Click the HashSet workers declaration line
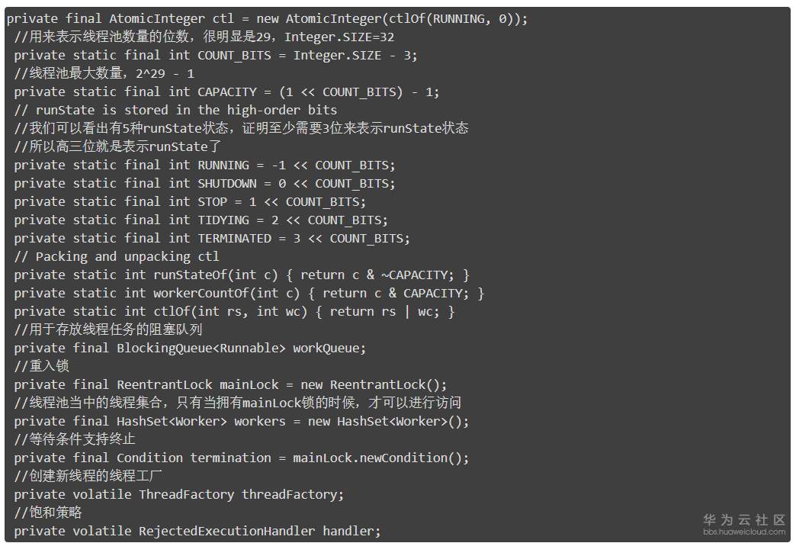The width and height of the screenshot is (796, 543). (241, 421)
